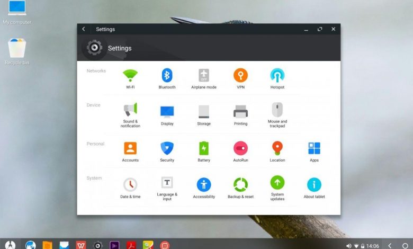This screenshot has height=249, width=413.
Task: Open the purple video player taskbar icon
Action: tap(114, 245)
